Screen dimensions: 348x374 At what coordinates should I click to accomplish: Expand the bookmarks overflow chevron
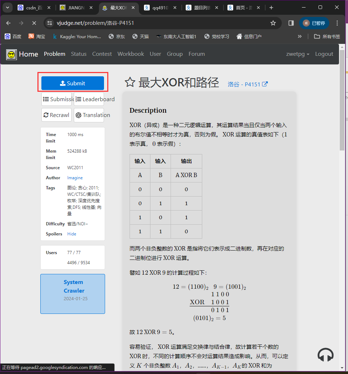[300, 36]
